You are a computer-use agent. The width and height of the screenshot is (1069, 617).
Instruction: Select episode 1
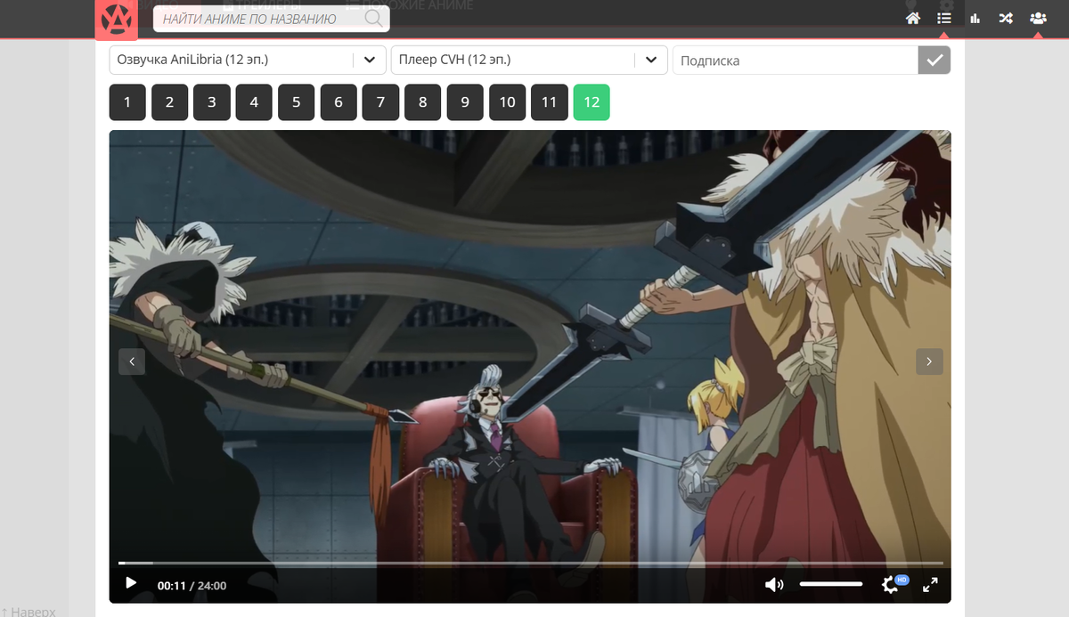[127, 102]
